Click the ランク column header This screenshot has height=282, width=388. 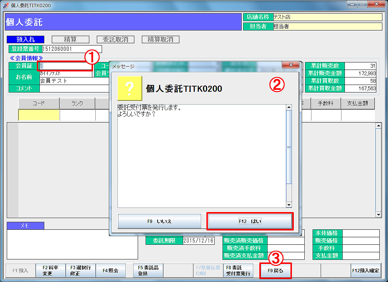(77, 103)
